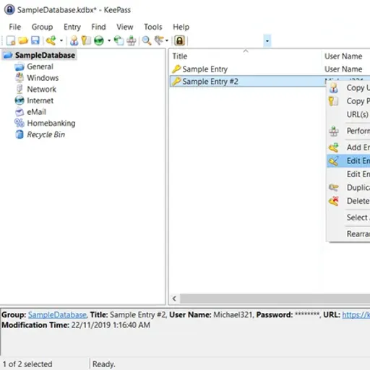Open the Tools menu
This screenshot has width=370, height=370.
tap(153, 27)
